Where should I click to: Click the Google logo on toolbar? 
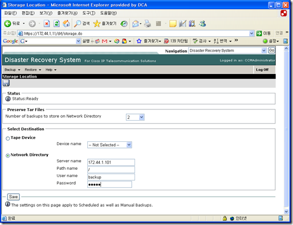[x=10, y=41]
